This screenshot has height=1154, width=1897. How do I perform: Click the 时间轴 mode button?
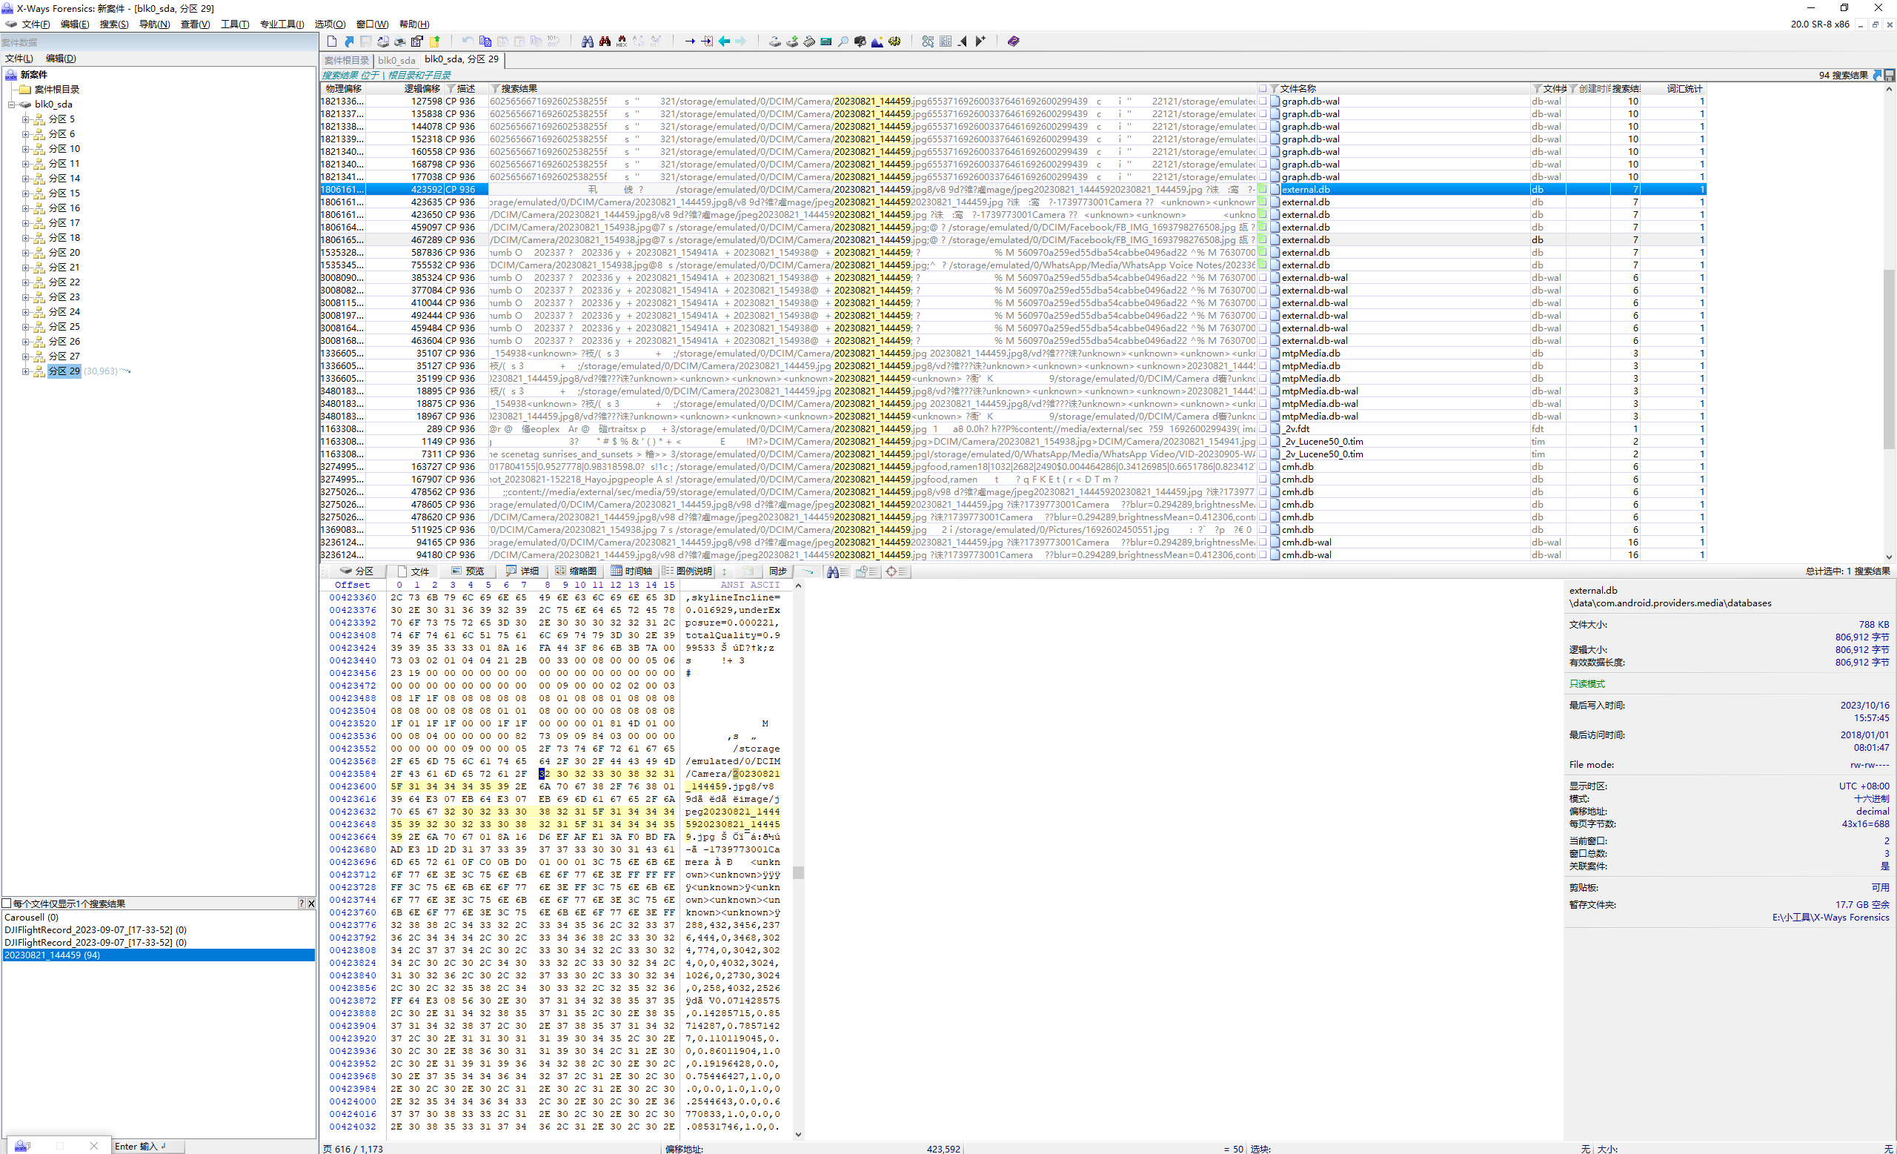click(631, 571)
